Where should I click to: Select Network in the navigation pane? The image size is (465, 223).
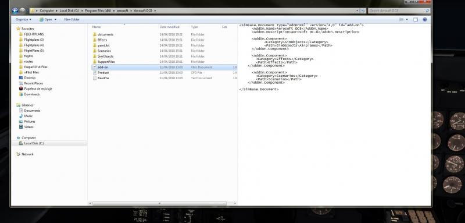click(x=27, y=154)
